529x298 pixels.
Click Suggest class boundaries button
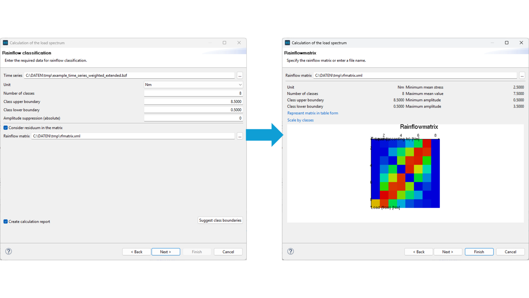220,220
